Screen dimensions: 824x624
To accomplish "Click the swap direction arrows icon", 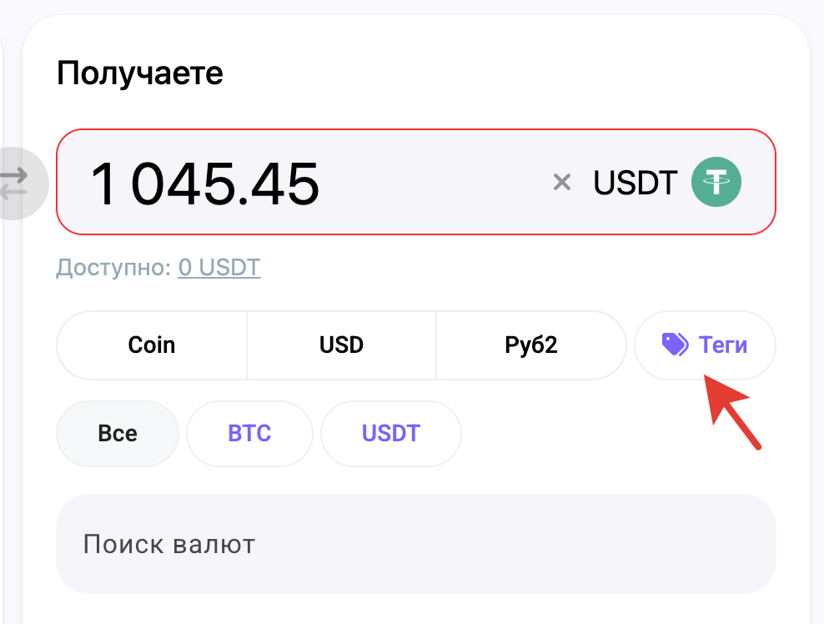I will coord(14,183).
